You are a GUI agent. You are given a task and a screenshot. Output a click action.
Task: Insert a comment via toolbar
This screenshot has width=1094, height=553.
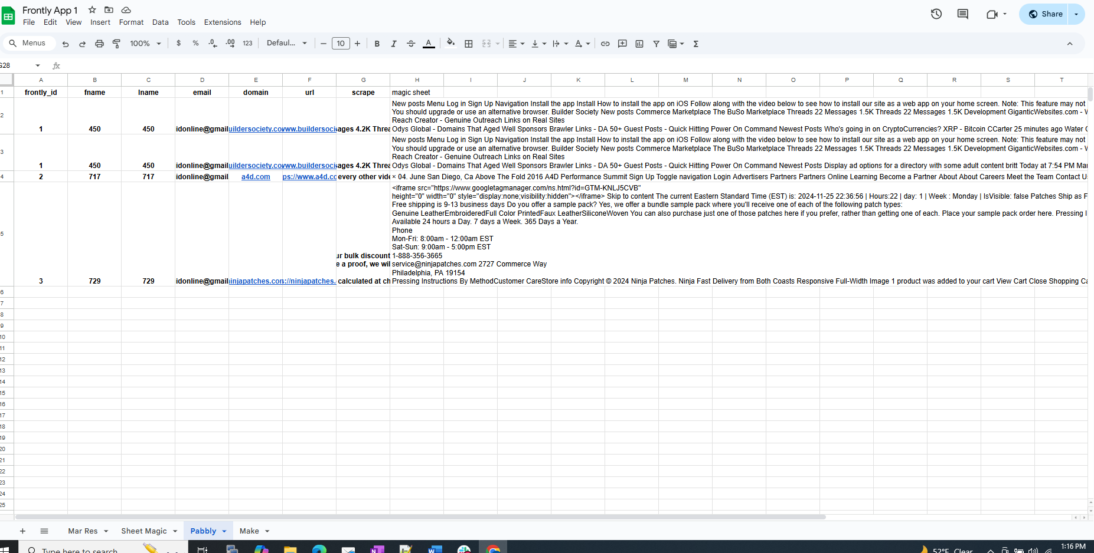[x=622, y=44]
